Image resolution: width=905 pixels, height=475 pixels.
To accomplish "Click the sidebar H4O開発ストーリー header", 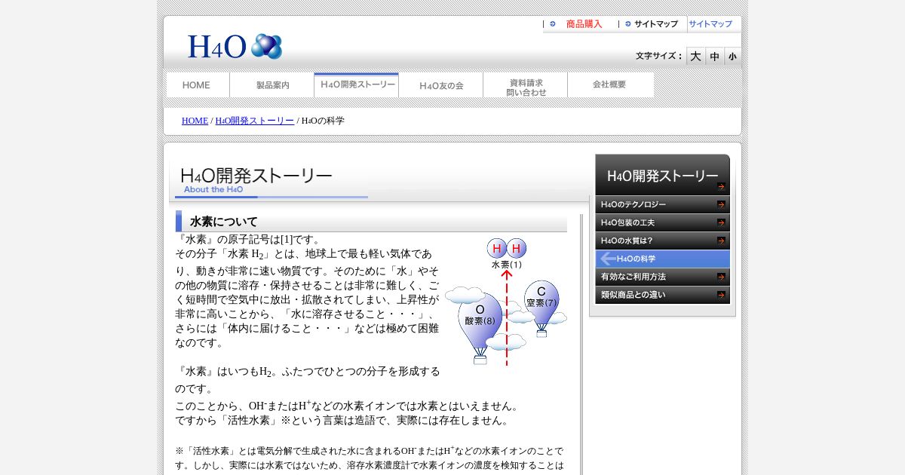I will (662, 175).
